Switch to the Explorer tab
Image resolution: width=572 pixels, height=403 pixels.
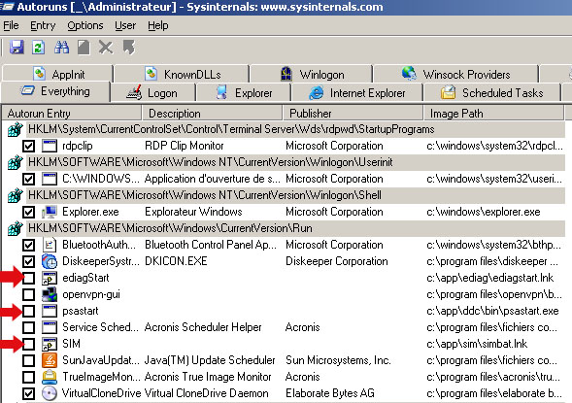tap(244, 93)
